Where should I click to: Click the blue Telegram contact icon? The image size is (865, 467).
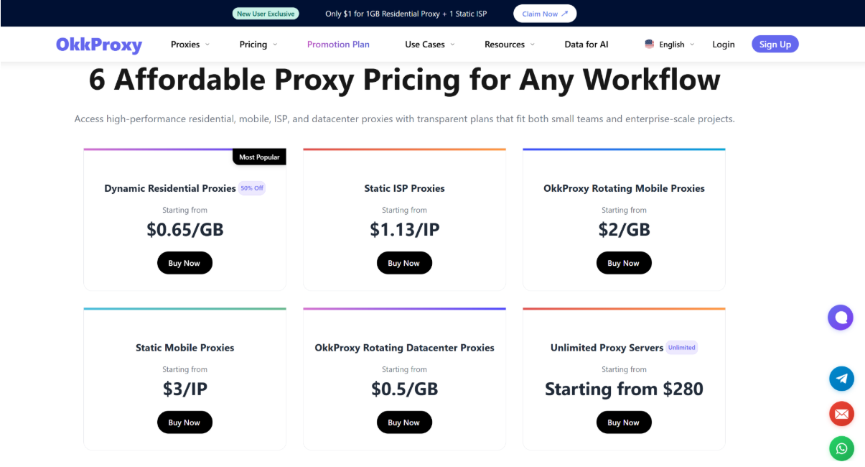click(x=841, y=379)
